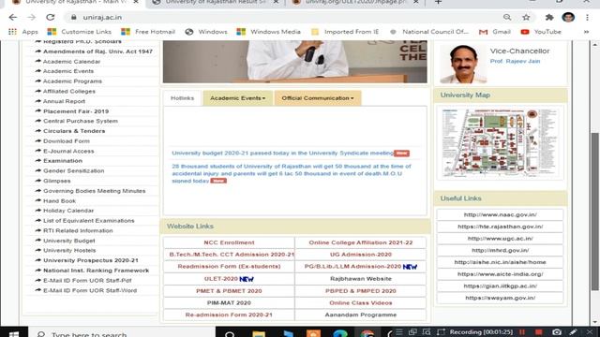
Task: Open UG Admission-2020 link
Action: pyautogui.click(x=360, y=255)
